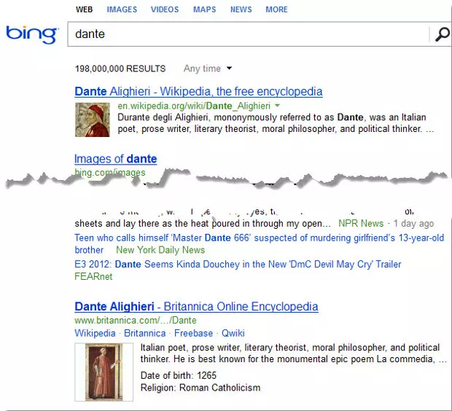The width and height of the screenshot is (452, 411).
Task: Click the www.britannica.com/.../Dante URL
Action: click(x=136, y=320)
